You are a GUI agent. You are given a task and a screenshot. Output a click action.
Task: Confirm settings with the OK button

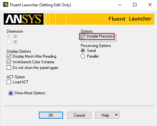(51, 115)
